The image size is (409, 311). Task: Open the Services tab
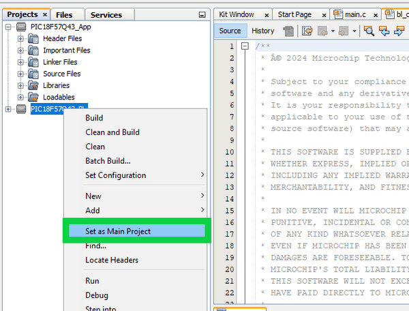pyautogui.click(x=106, y=14)
